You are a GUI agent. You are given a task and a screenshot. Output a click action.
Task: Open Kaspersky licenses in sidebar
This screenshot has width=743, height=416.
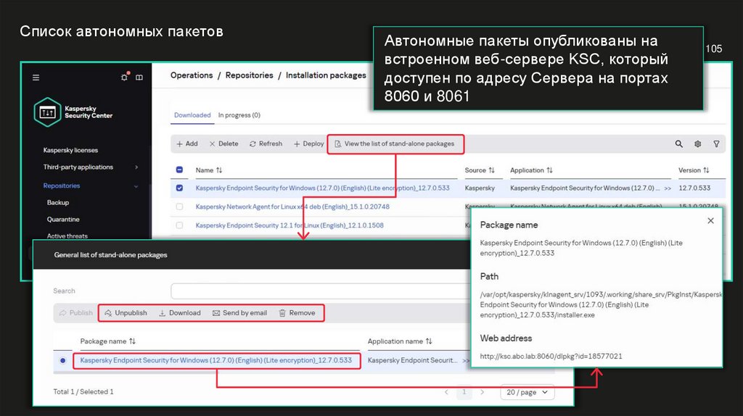[70, 150]
